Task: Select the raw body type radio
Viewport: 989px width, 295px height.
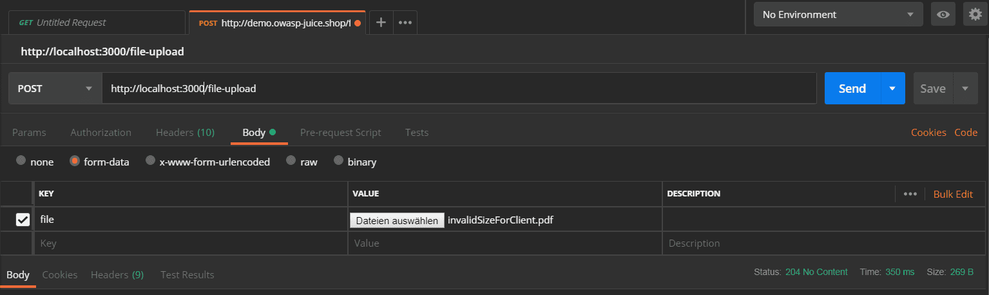Action: point(291,161)
